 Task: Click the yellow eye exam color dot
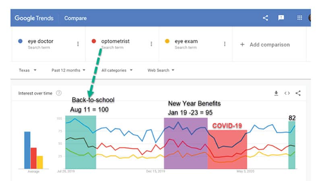coord(167,41)
